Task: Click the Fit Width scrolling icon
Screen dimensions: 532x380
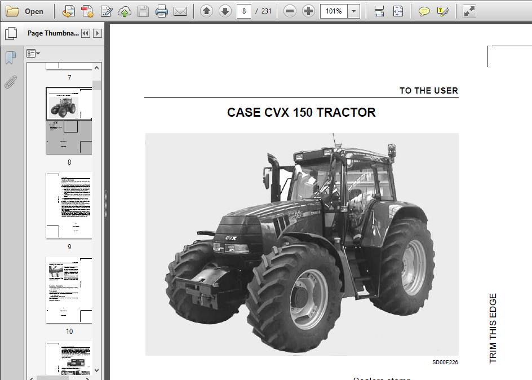Action: coord(379,11)
